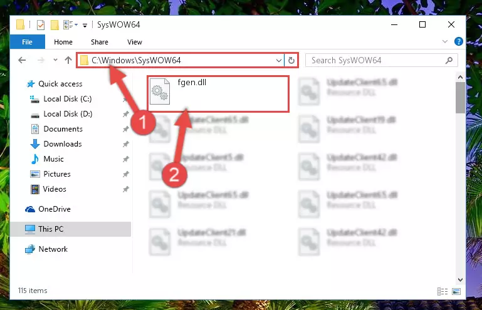Go up one folder level
Screen dimensions: 482x310
[68, 60]
